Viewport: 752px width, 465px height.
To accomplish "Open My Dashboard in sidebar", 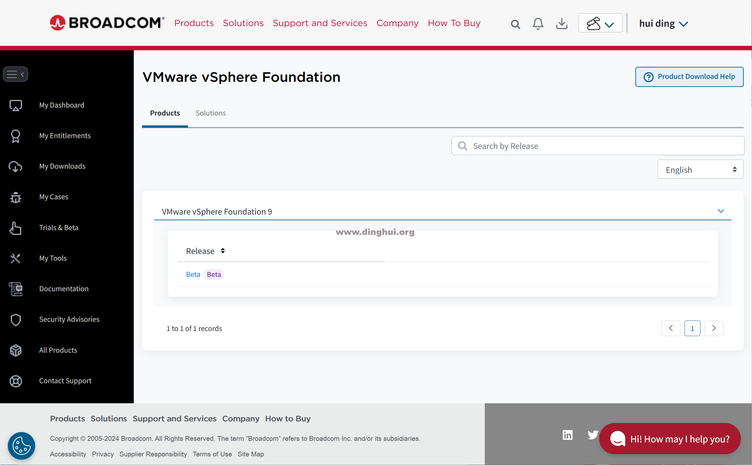I will pos(61,105).
